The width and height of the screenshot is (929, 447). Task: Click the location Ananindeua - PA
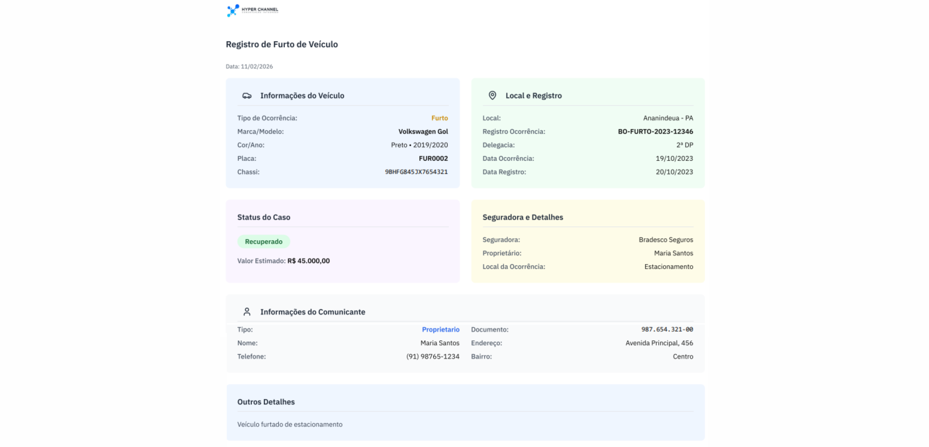pos(668,118)
